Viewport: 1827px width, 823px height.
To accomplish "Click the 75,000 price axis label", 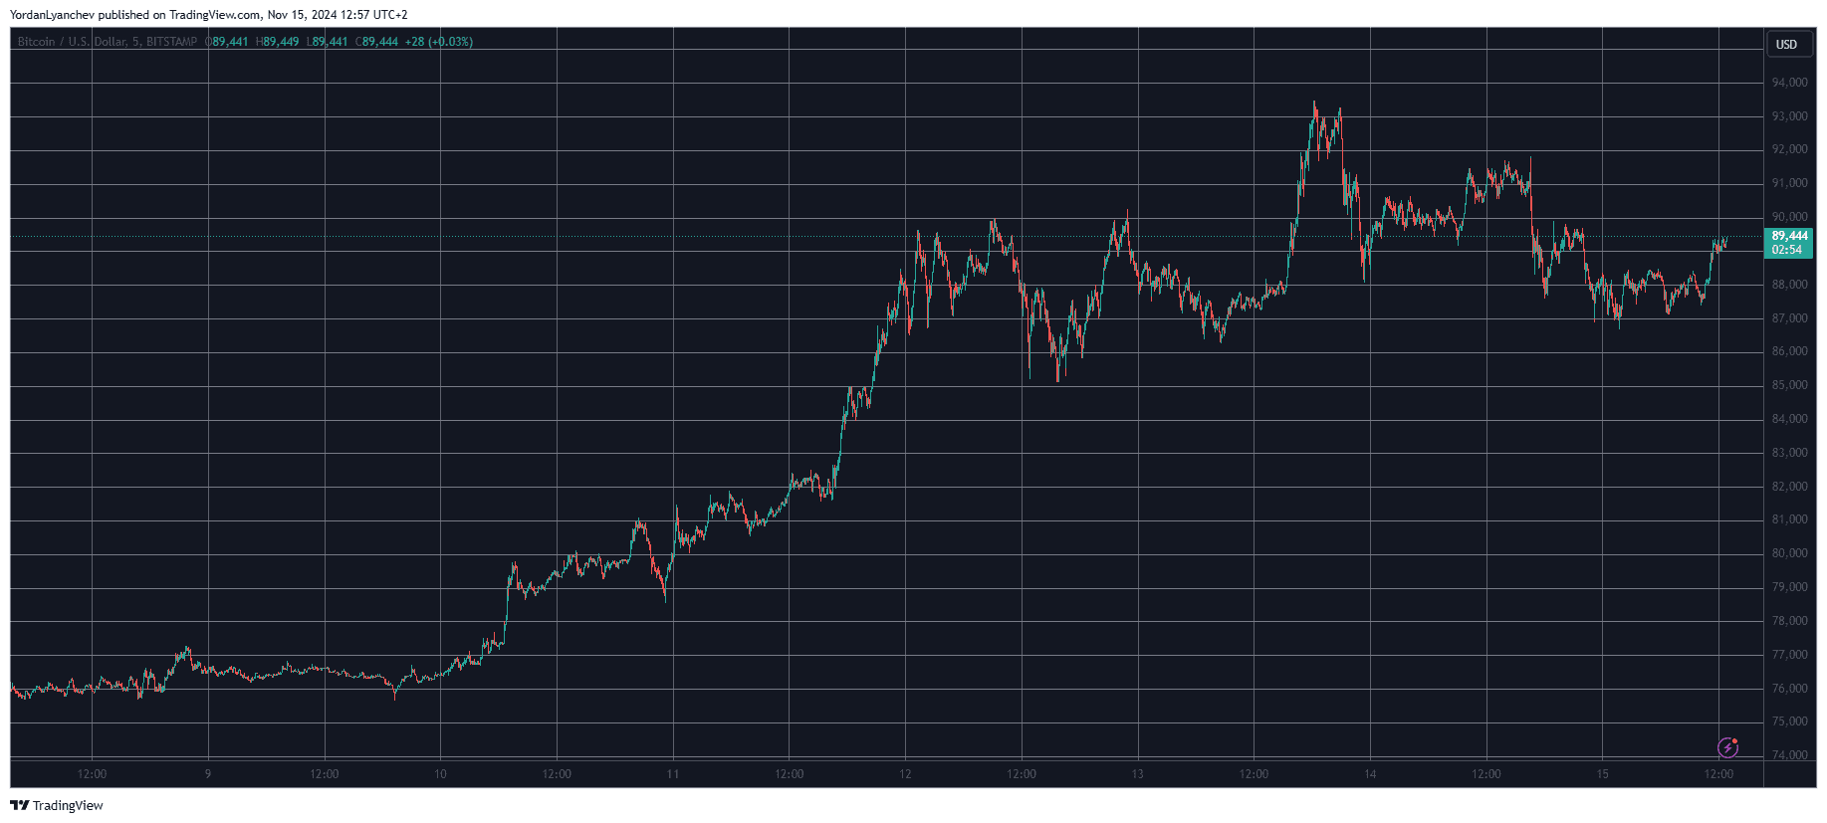I will click(1789, 721).
